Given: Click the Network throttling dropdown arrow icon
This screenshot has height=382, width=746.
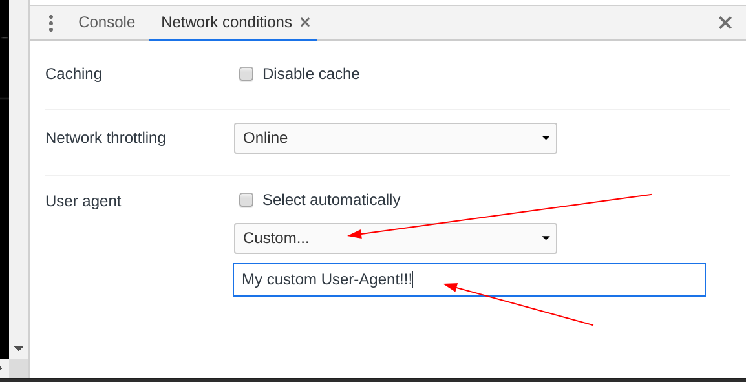Looking at the screenshot, I should pyautogui.click(x=545, y=138).
